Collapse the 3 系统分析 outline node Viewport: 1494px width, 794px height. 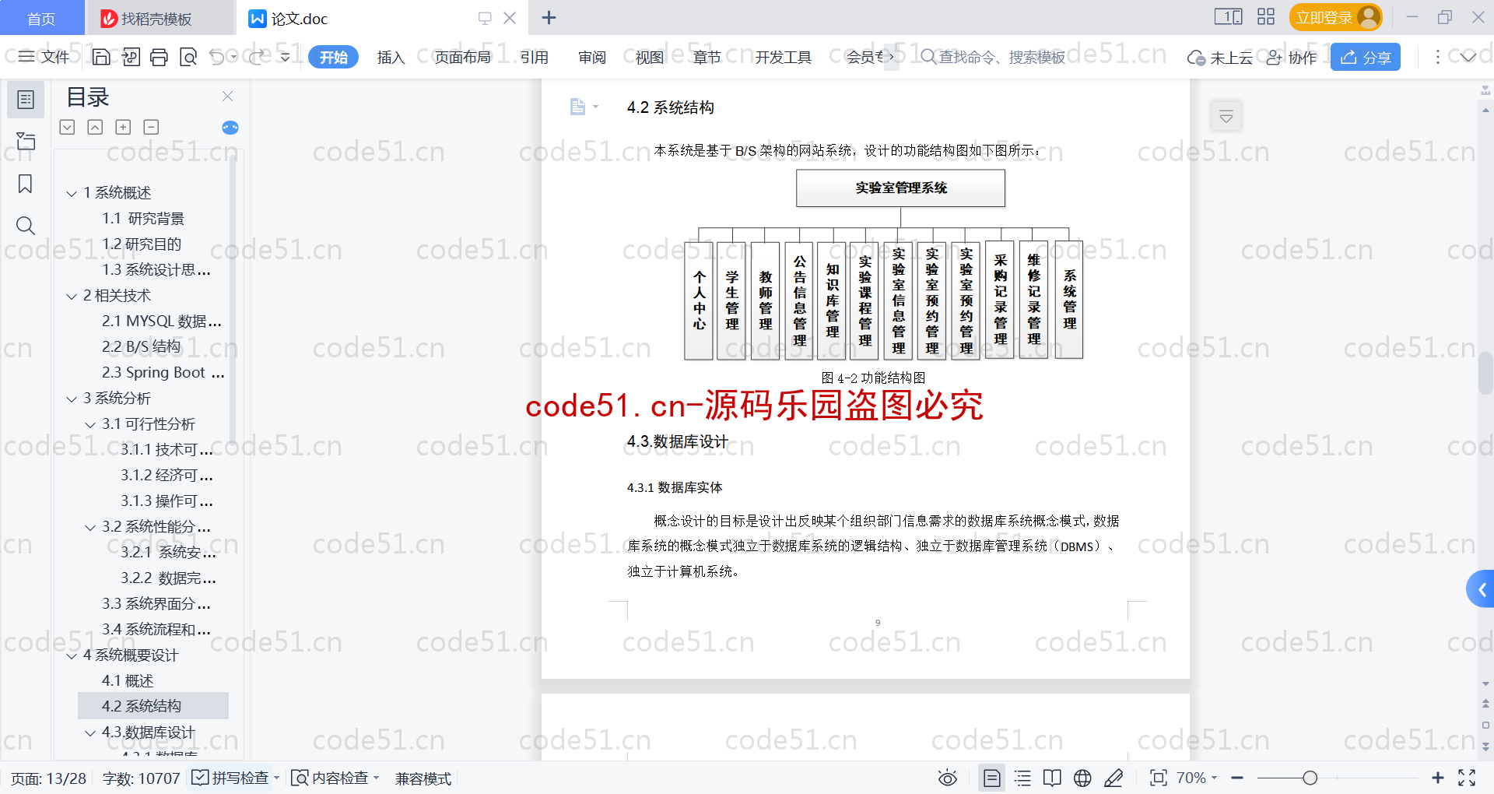[72, 399]
